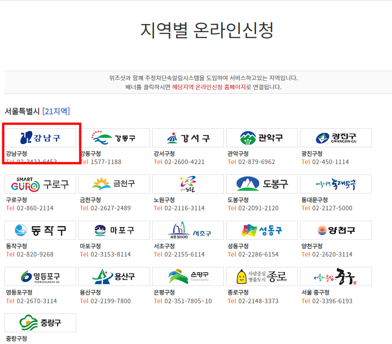Click phone number 02-2155-6114
Image resolution: width=392 pixels, height=344 pixels.
184,255
